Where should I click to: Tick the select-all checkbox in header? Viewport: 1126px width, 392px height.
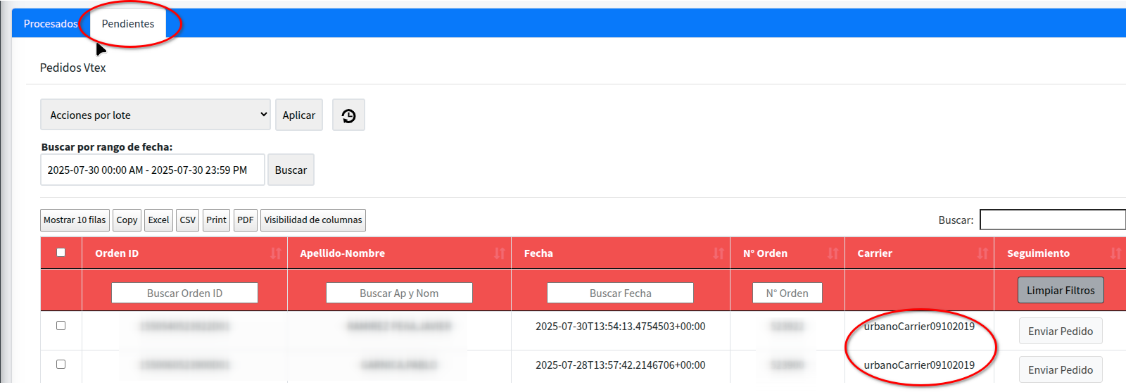click(x=61, y=253)
